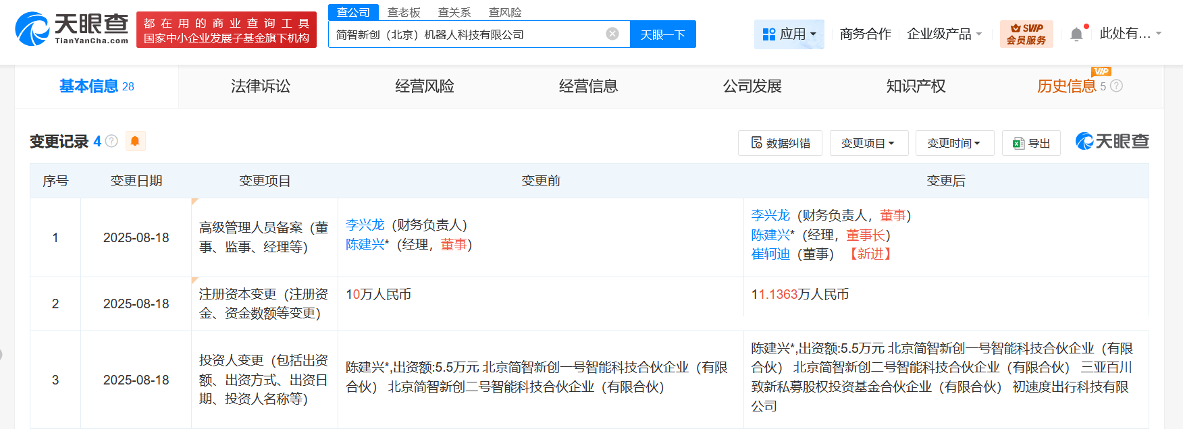Open the 变更时间 filter dropdown
The image size is (1183, 429).
tap(954, 143)
